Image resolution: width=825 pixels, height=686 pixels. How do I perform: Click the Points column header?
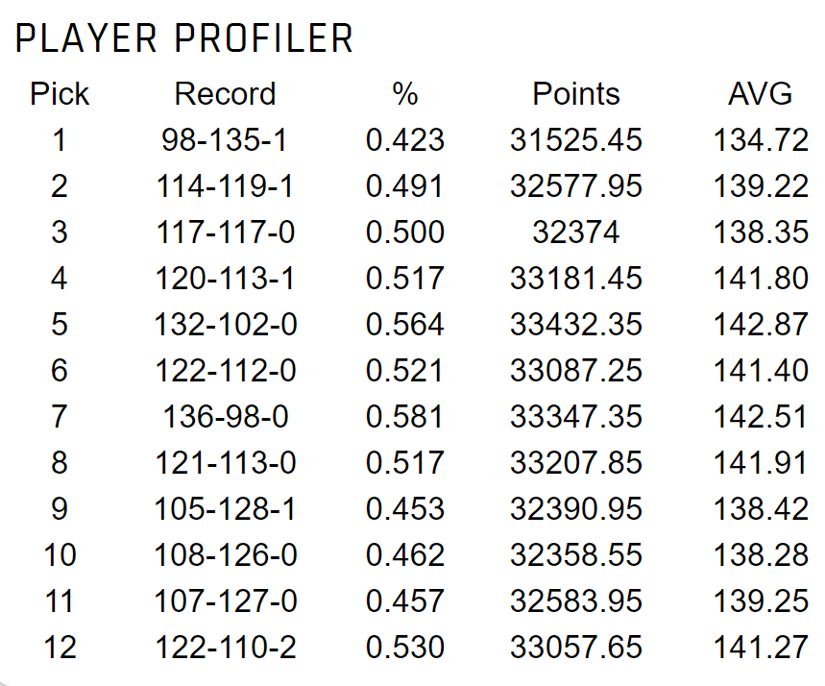[576, 94]
